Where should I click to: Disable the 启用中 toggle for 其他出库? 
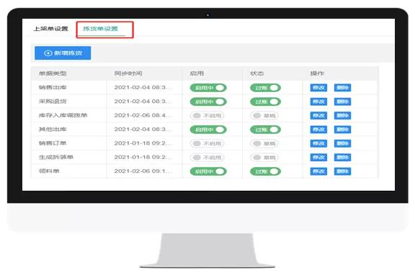point(208,130)
